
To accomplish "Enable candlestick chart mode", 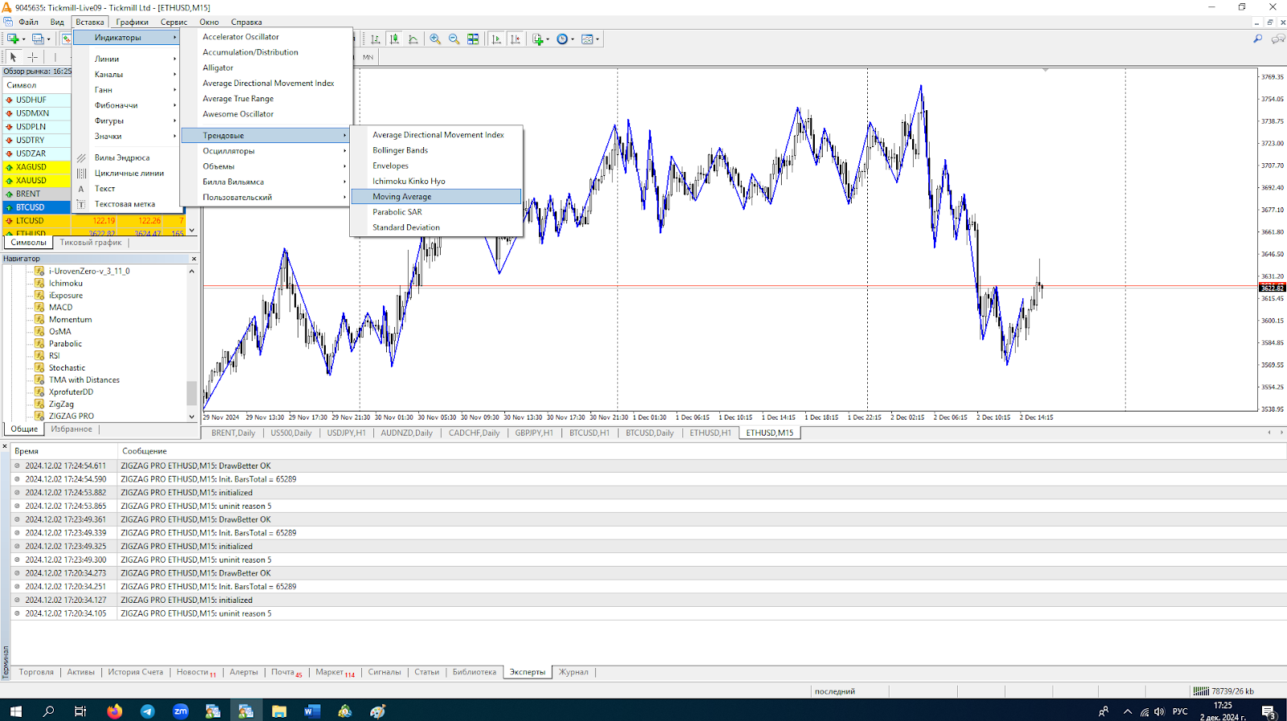I will click(x=394, y=39).
